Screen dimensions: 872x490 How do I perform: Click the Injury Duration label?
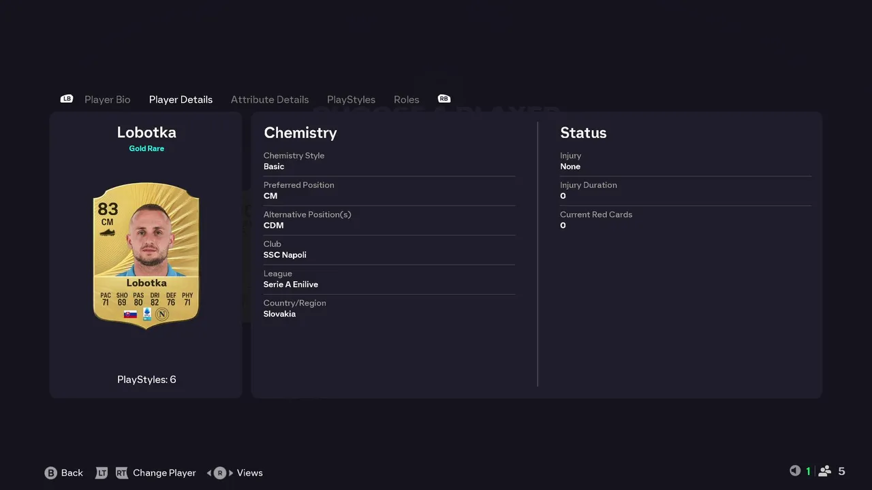(589, 185)
